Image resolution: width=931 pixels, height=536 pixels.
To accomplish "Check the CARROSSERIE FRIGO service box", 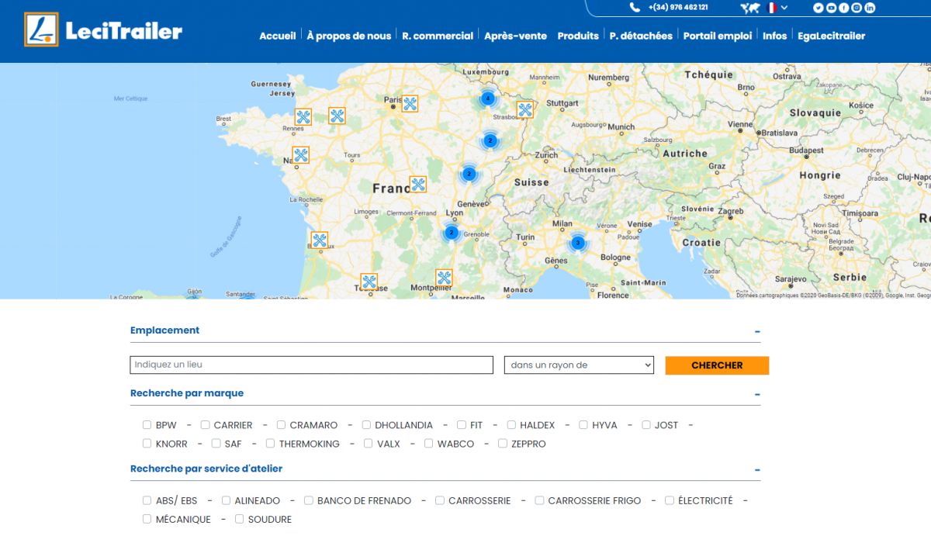I will [539, 500].
